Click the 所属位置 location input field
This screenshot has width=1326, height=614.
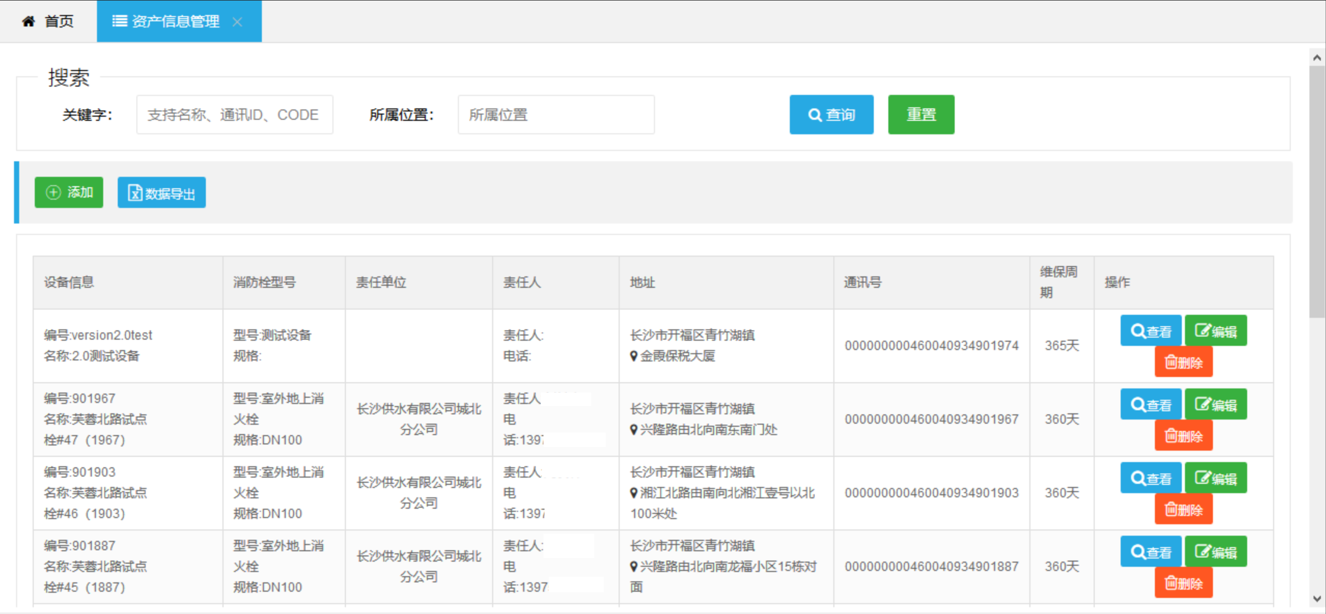(x=555, y=115)
